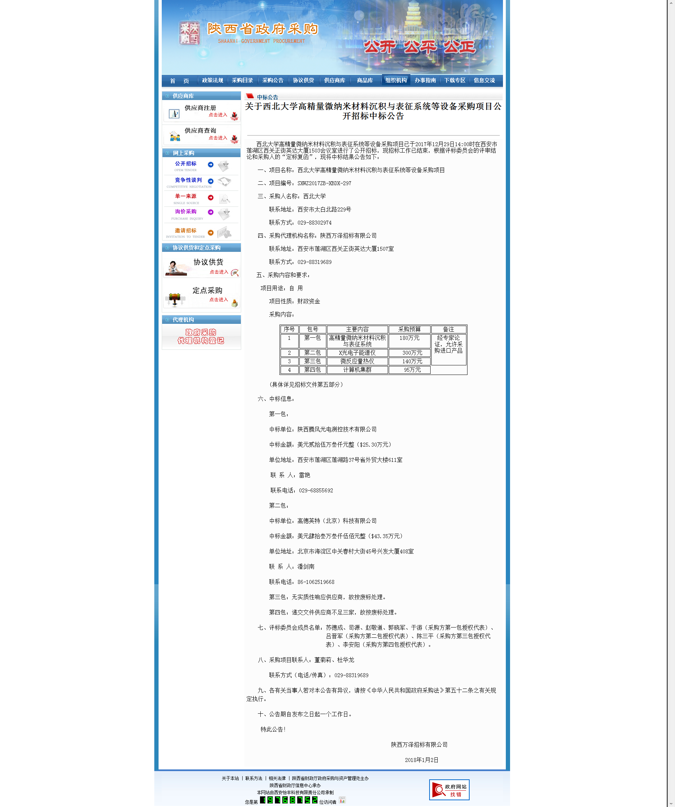Click icon beside 定点采购 点击进入
This screenshot has height=807, width=675.
click(234, 303)
